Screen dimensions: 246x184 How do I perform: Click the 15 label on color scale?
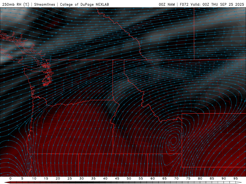[46, 178]
